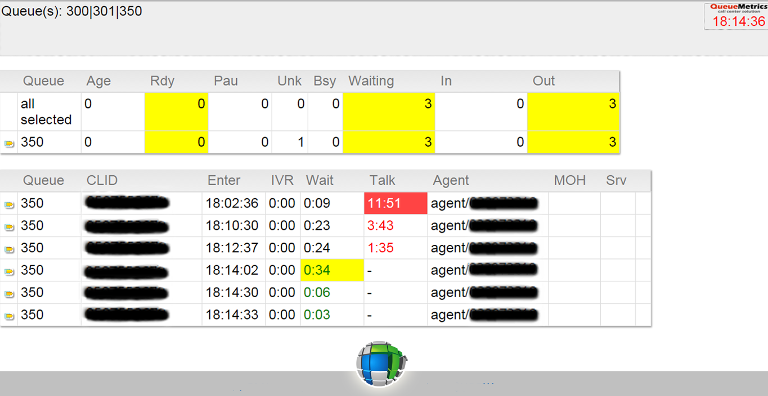The width and height of the screenshot is (768, 396).
Task: Click the row icon for the call entered at 18:14:33
Action: (8, 316)
